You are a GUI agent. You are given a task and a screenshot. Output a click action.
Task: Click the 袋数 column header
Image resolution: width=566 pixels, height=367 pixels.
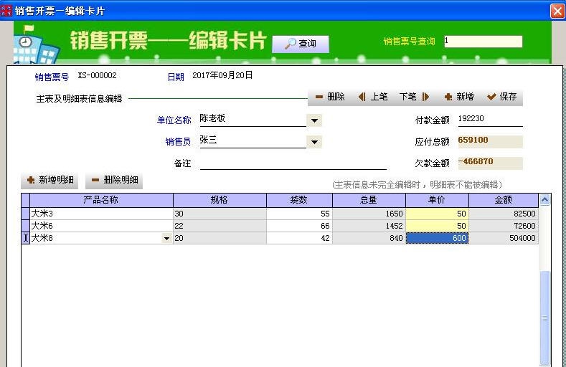[299, 200]
